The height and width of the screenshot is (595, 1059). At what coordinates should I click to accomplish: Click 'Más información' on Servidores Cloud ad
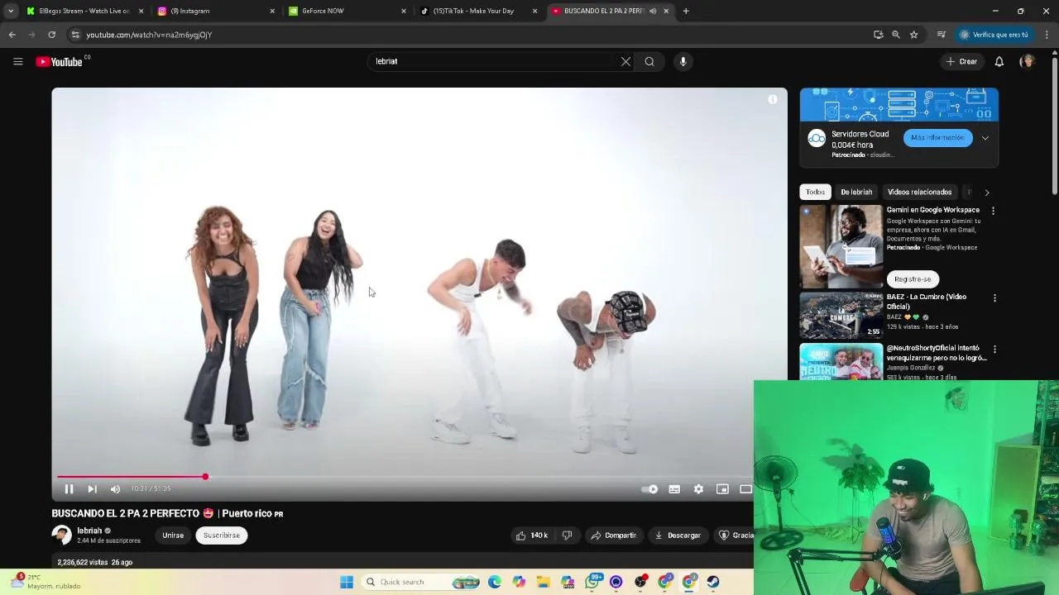(x=937, y=138)
